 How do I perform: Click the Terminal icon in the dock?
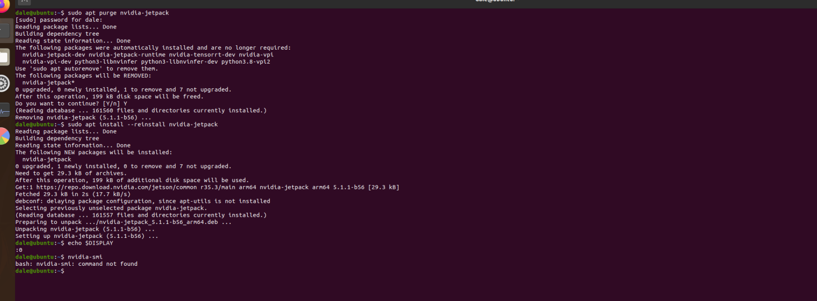point(4,30)
